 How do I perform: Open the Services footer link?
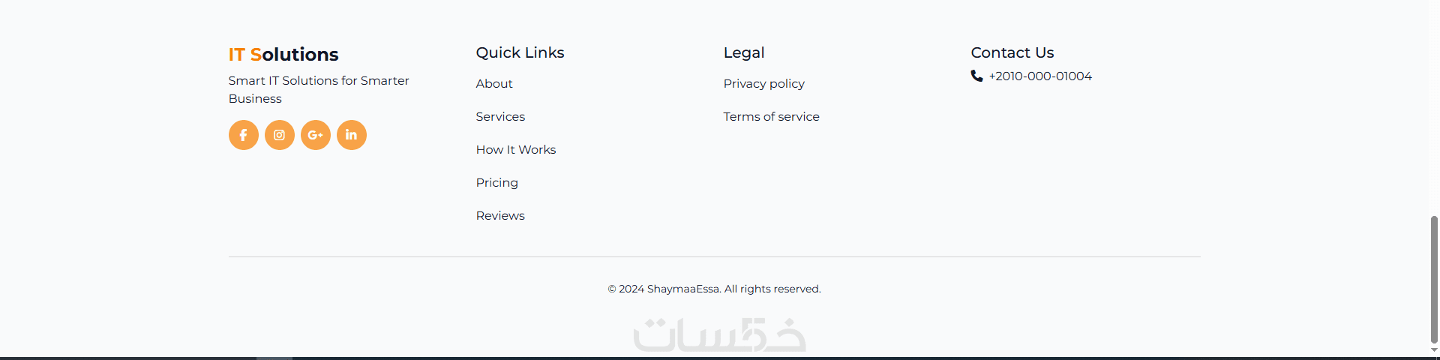pyautogui.click(x=500, y=117)
